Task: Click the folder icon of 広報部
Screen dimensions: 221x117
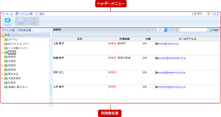Action: tap(6, 61)
